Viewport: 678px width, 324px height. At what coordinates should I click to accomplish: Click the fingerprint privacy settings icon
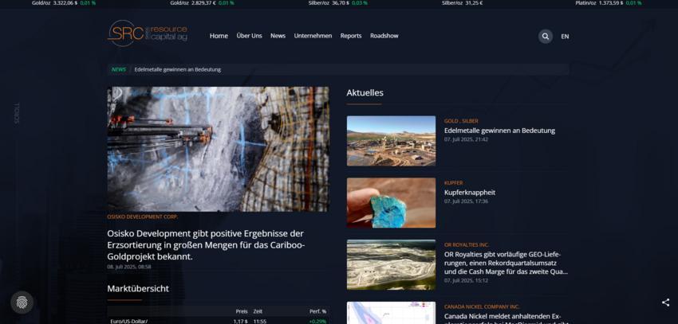[22, 303]
